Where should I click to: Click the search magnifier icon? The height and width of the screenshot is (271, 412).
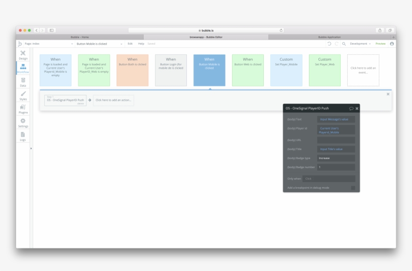[x=344, y=44]
